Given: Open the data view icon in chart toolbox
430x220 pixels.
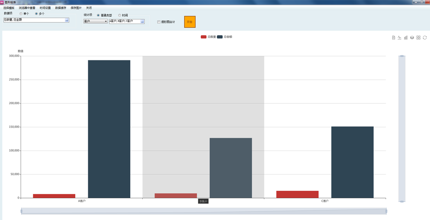Looking at the screenshot, I should (393, 38).
